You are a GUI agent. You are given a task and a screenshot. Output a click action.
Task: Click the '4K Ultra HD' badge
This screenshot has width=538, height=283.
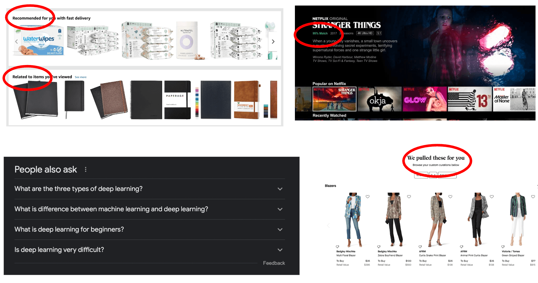[x=365, y=33]
